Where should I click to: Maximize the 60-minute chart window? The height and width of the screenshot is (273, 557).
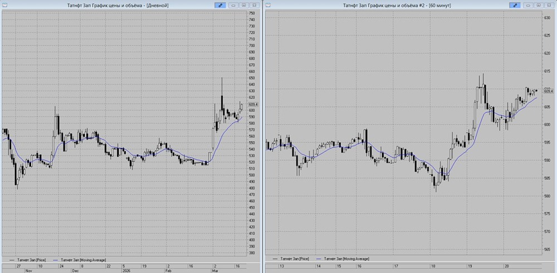tap(539, 6)
